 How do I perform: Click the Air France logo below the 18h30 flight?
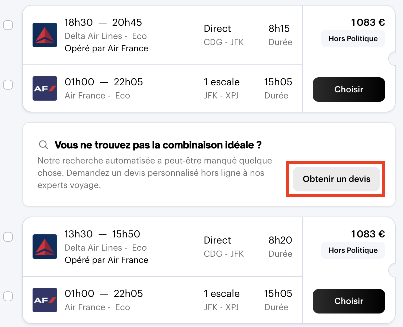pos(45,88)
